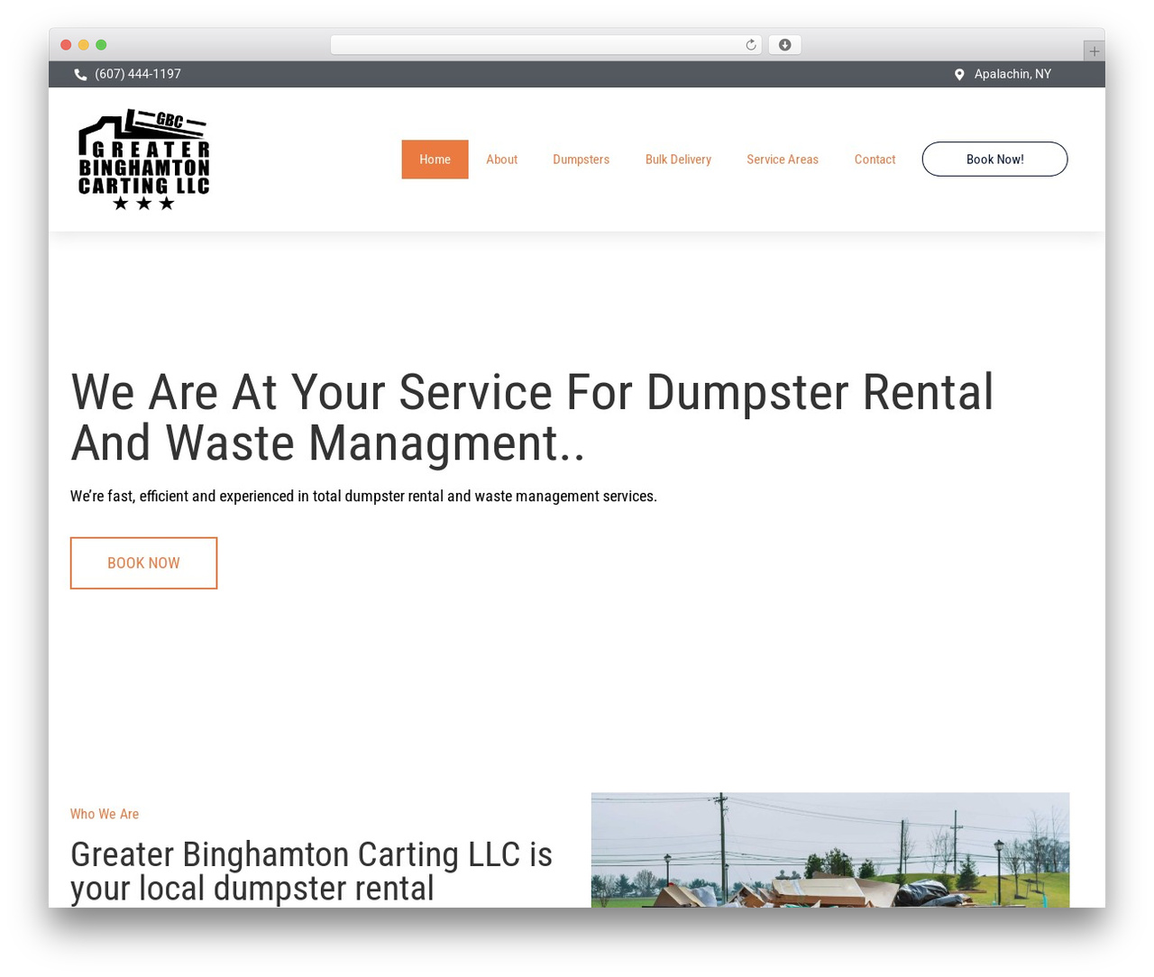Click the 'Greater Binghamton Carting LLC is' heading
The height and width of the screenshot is (977, 1154).
coord(311,871)
